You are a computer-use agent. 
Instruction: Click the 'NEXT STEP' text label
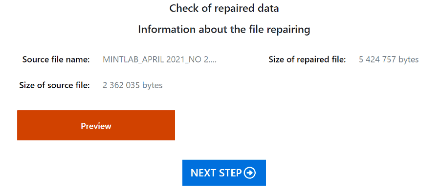point(216,173)
